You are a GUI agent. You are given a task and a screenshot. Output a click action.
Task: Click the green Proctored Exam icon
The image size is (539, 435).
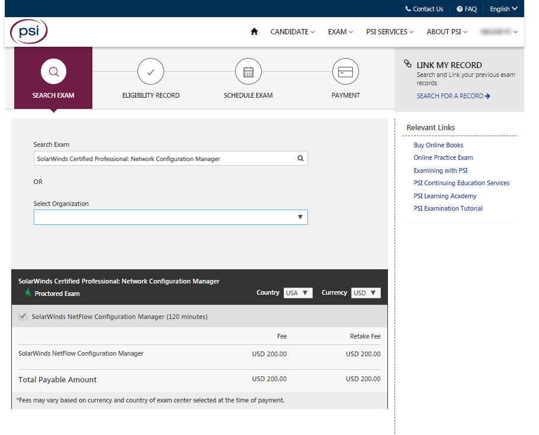[x=28, y=293]
